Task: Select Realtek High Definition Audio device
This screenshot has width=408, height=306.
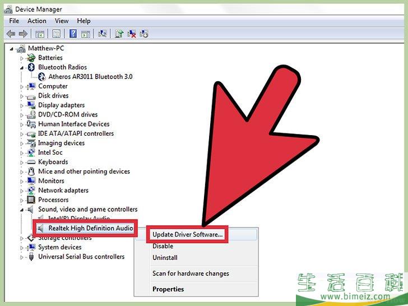Action: coord(91,228)
